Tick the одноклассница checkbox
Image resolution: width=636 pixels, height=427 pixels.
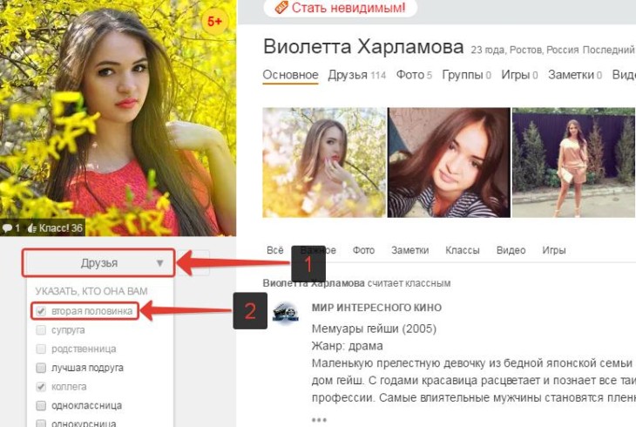coord(41,405)
